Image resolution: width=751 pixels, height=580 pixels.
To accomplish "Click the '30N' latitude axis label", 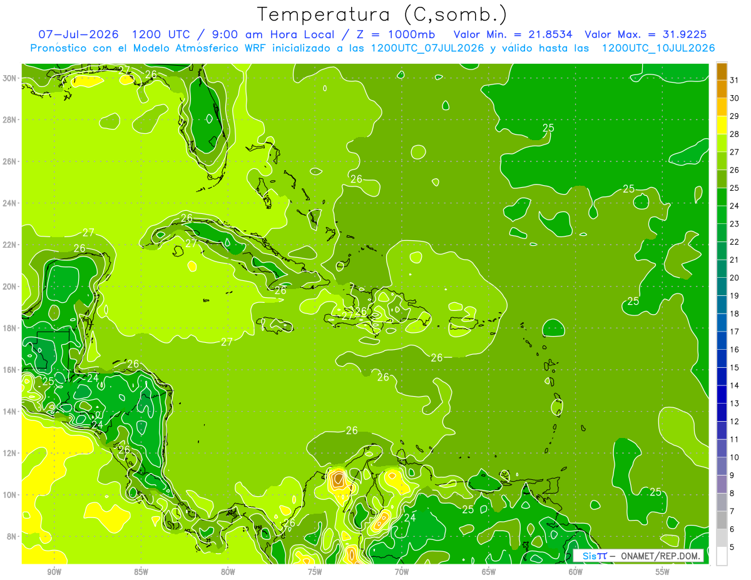I will click(10, 78).
